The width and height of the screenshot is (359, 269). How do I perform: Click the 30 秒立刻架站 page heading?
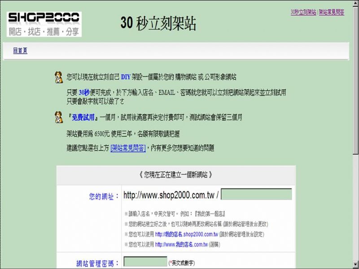tap(158, 23)
